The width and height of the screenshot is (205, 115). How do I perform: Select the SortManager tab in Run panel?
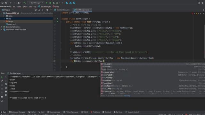tap(15, 73)
